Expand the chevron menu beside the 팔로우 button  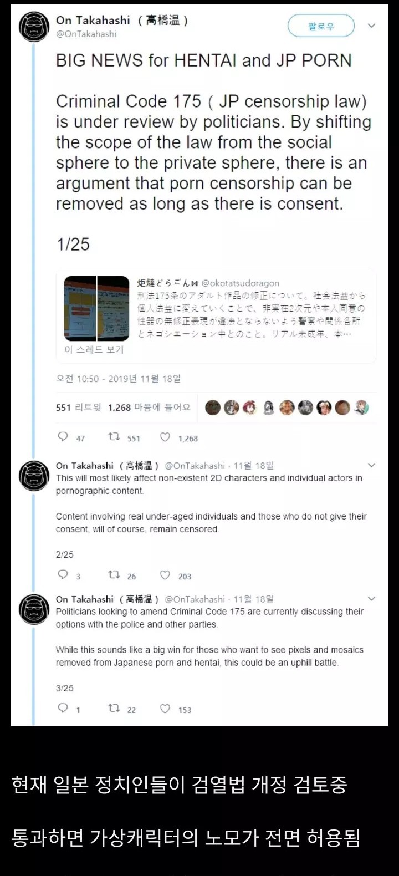coord(372,26)
